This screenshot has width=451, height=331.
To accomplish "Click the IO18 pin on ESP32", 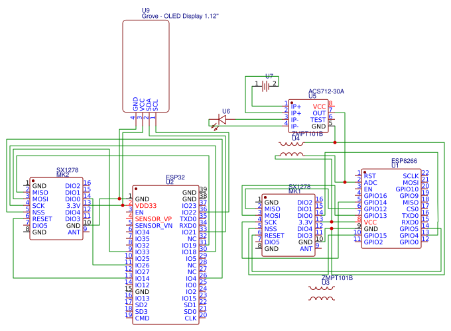I will [189, 252].
